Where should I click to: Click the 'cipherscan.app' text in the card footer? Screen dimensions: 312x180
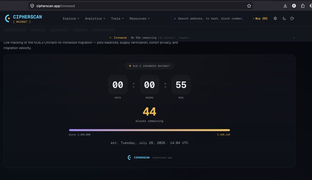pos(162,157)
